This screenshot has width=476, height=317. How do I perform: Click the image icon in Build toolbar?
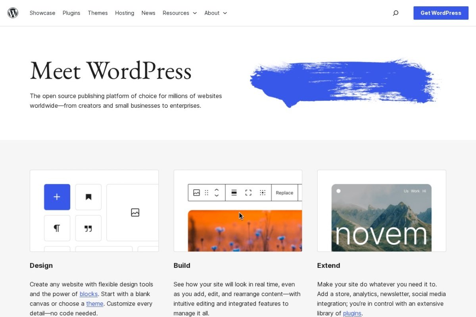(x=196, y=193)
